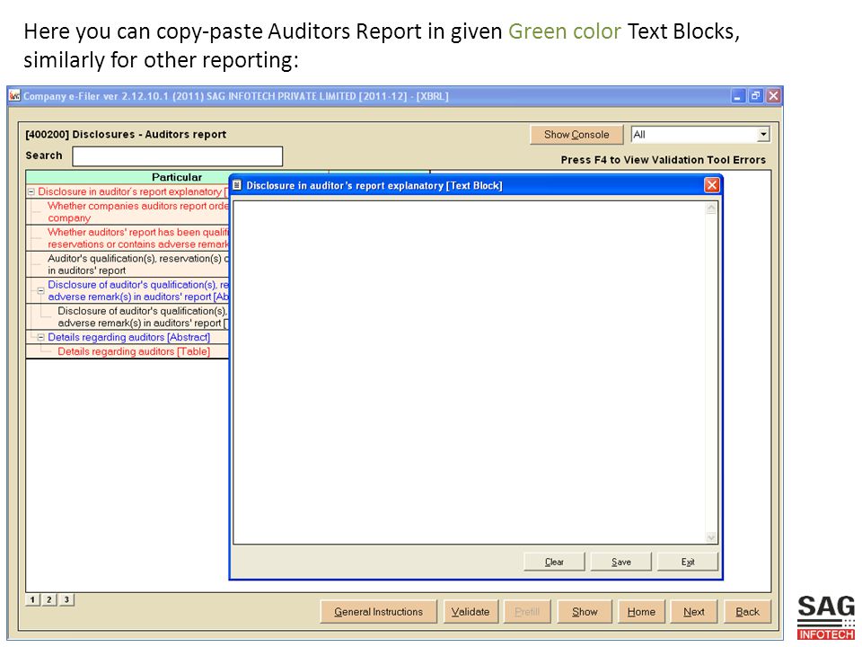This screenshot has height=647, width=862.
Task: Collapse Disclosure in auditor's report explanatory node
Action: [31, 192]
